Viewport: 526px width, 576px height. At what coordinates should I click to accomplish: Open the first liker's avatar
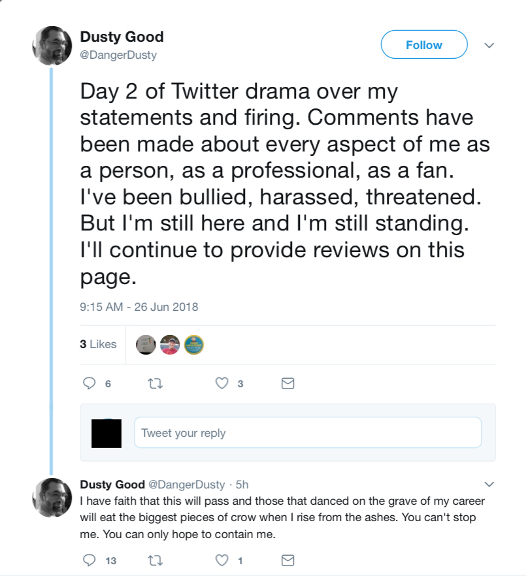tap(146, 345)
